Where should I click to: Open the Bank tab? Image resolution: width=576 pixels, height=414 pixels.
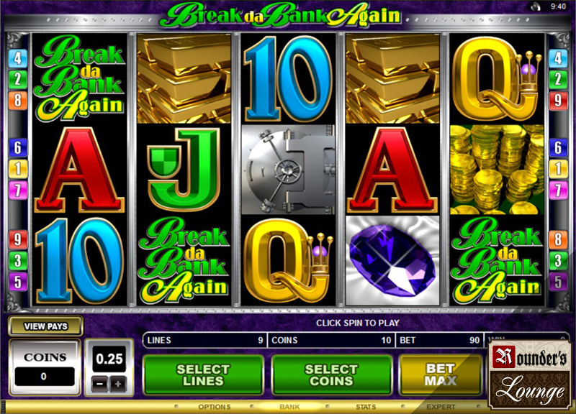289,407
